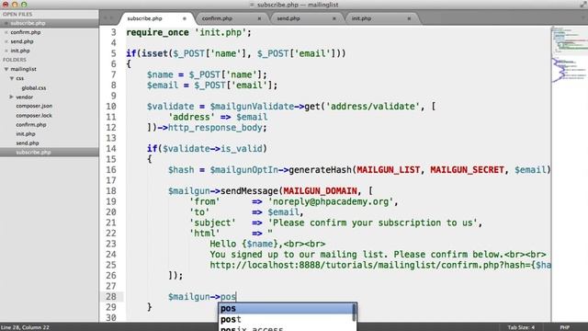588x331 pixels.
Task: Click line number 28 in gutter
Action: tap(110, 296)
